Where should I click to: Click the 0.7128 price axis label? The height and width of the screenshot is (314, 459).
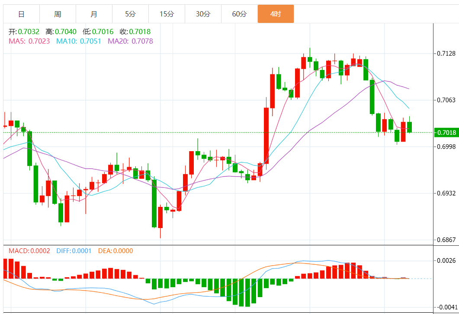(446, 54)
